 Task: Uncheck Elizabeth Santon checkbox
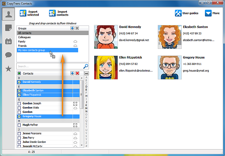pyautogui.click(x=19, y=90)
